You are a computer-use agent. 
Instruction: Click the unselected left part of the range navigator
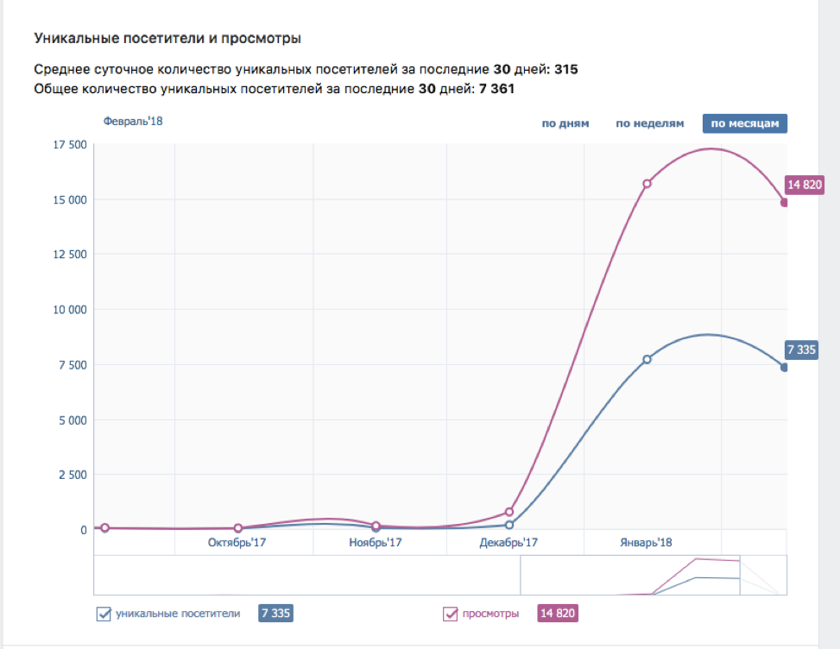(306, 575)
